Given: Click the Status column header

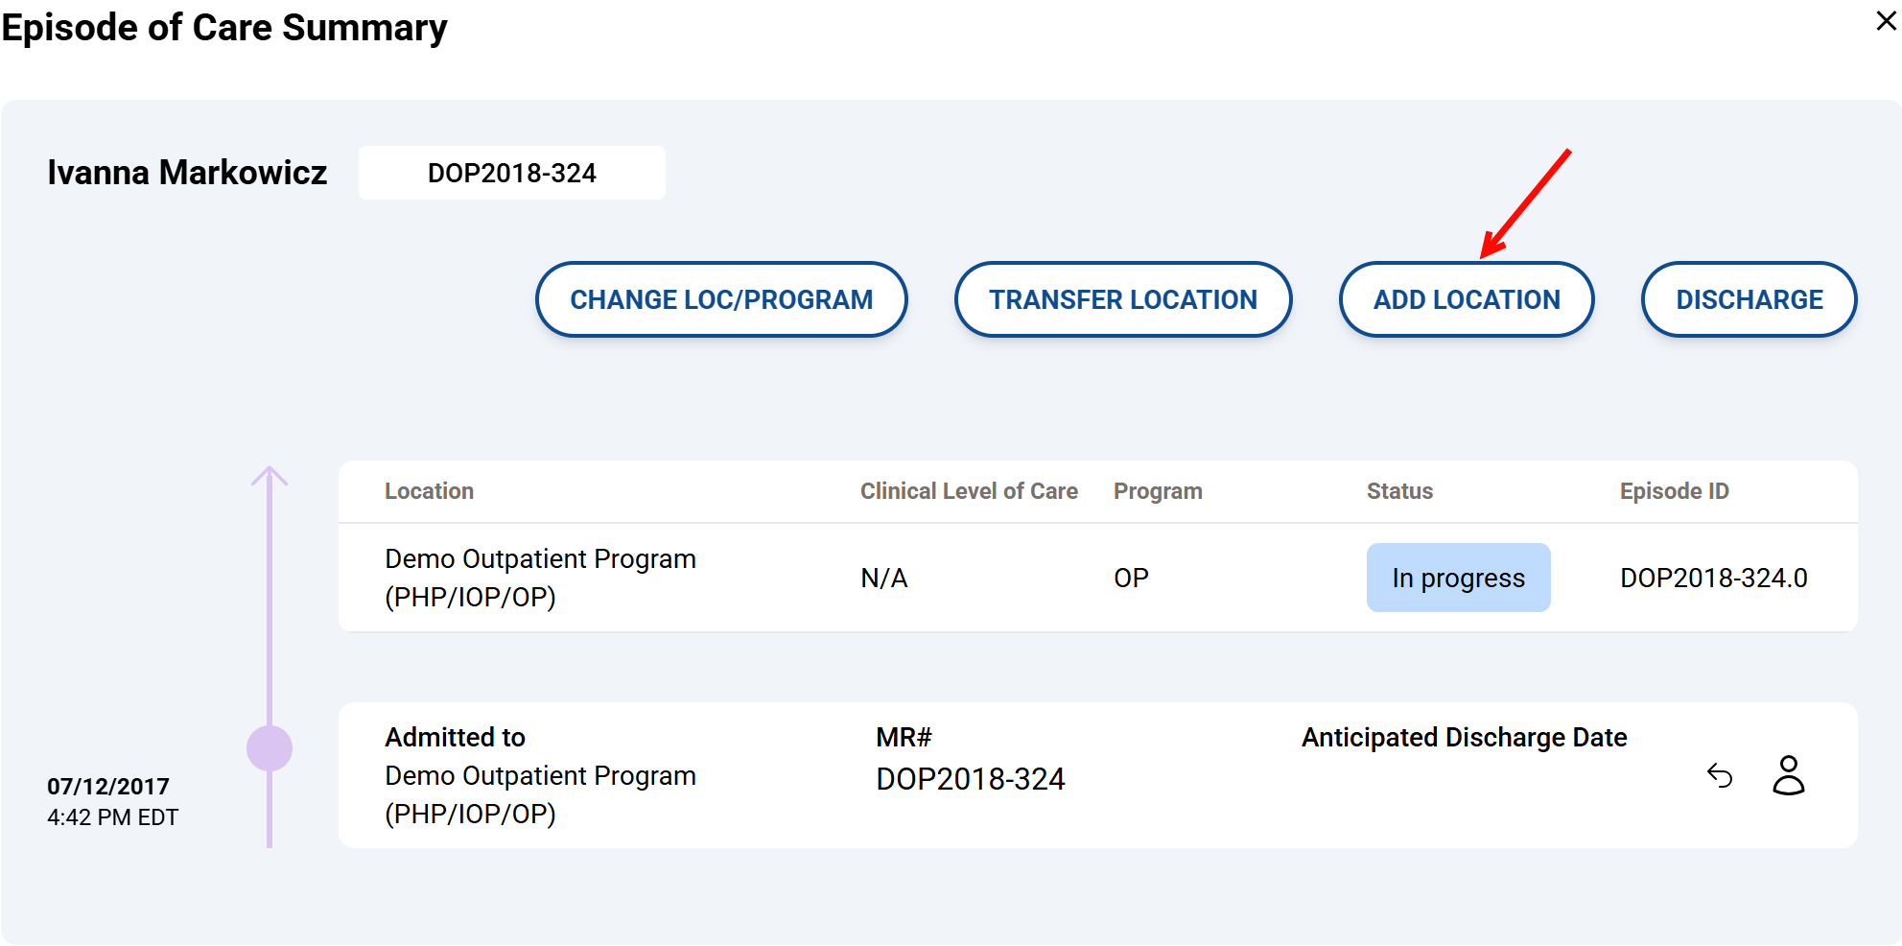Looking at the screenshot, I should click(1399, 491).
